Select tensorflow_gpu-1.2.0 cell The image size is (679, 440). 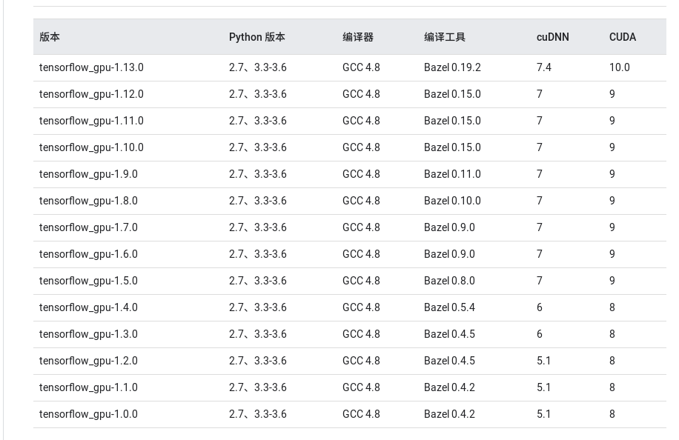[x=88, y=361]
